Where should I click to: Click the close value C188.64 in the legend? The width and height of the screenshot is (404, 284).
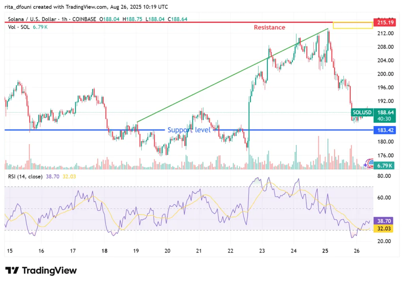(x=178, y=19)
